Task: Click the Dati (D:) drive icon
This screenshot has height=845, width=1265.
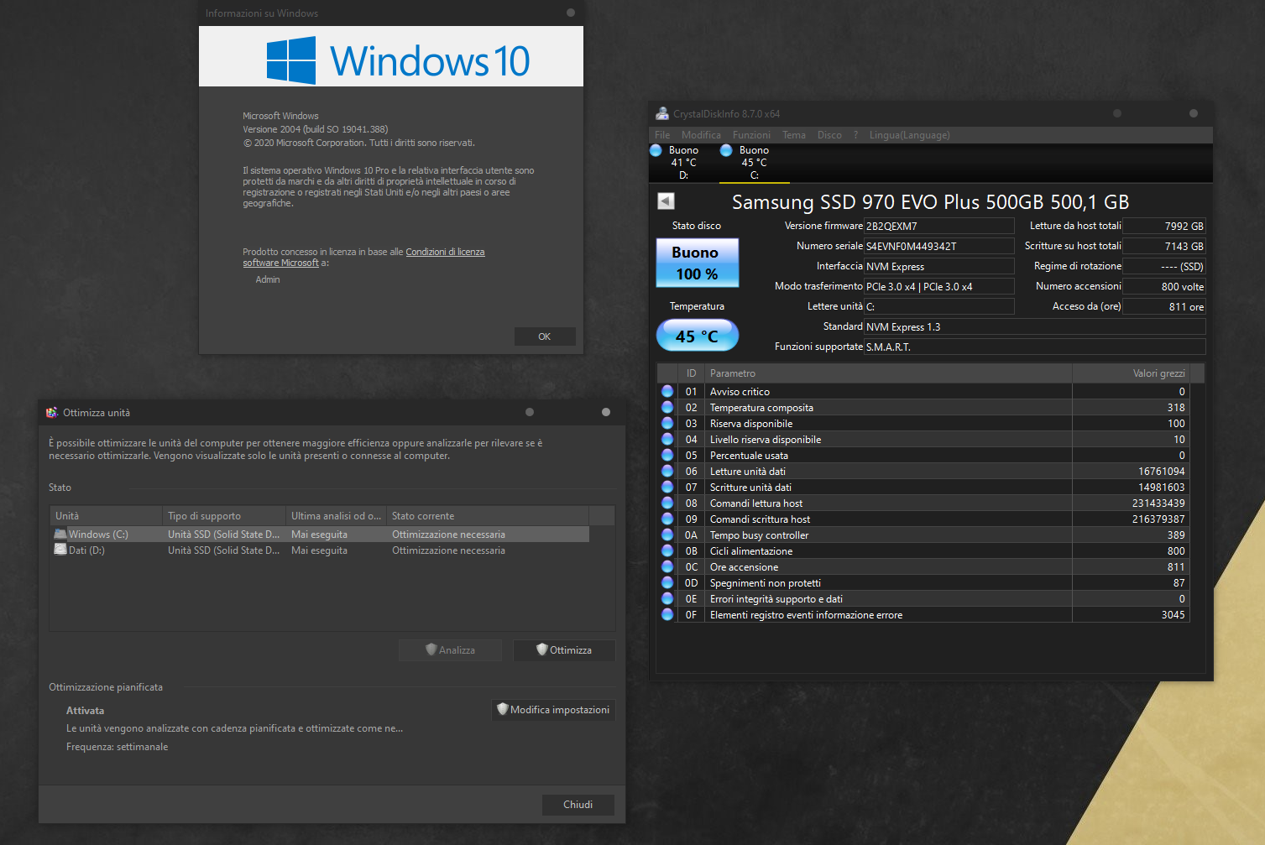Action: [x=60, y=550]
